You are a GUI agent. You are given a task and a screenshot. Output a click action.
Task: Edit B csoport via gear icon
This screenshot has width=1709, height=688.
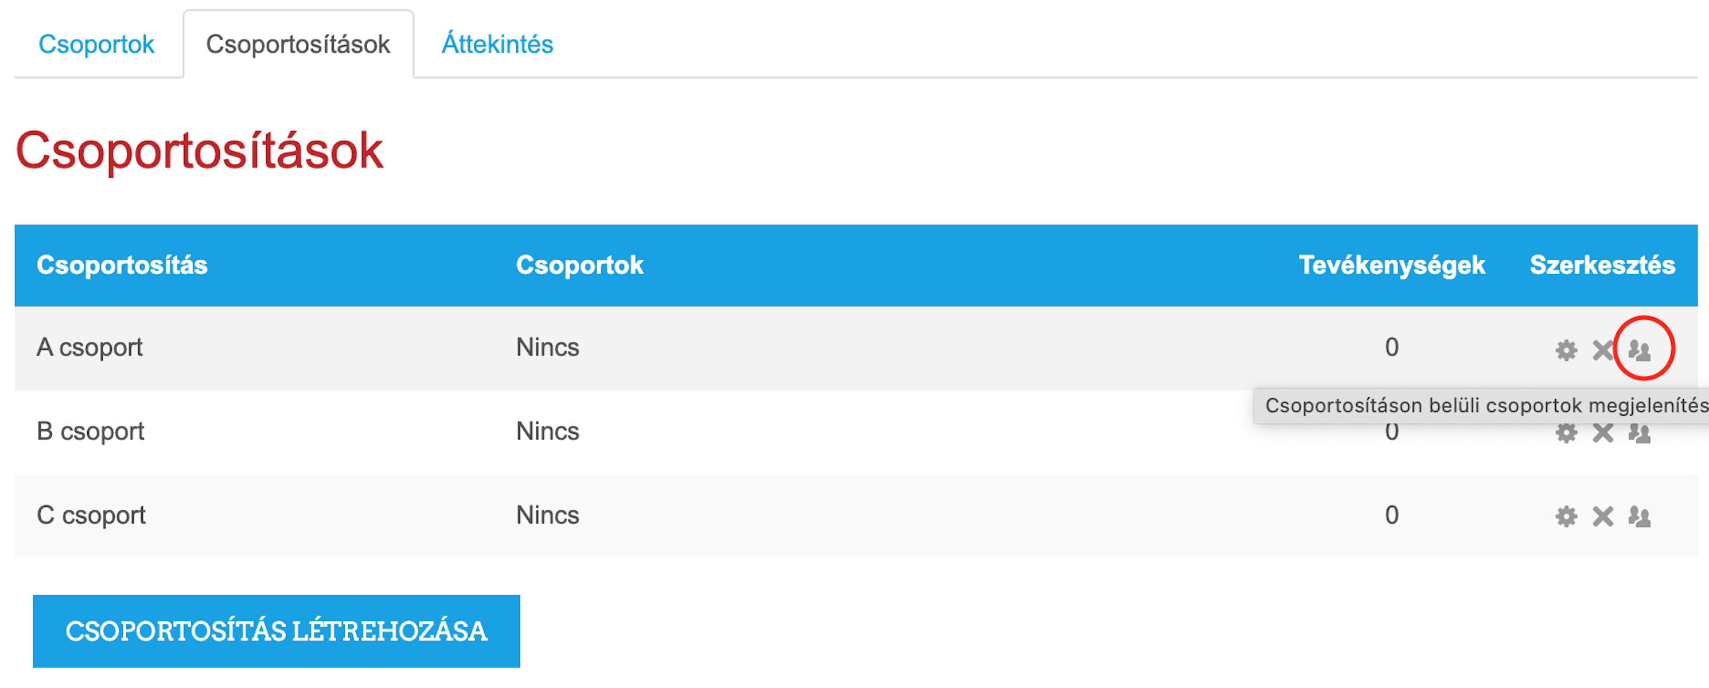point(1566,433)
